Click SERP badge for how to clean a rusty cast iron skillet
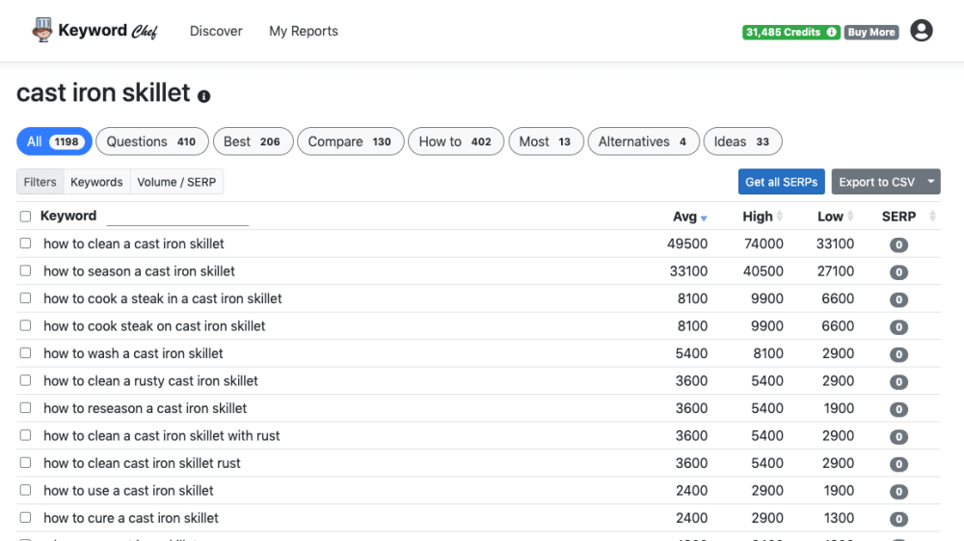Image resolution: width=964 pixels, height=541 pixels. click(898, 382)
